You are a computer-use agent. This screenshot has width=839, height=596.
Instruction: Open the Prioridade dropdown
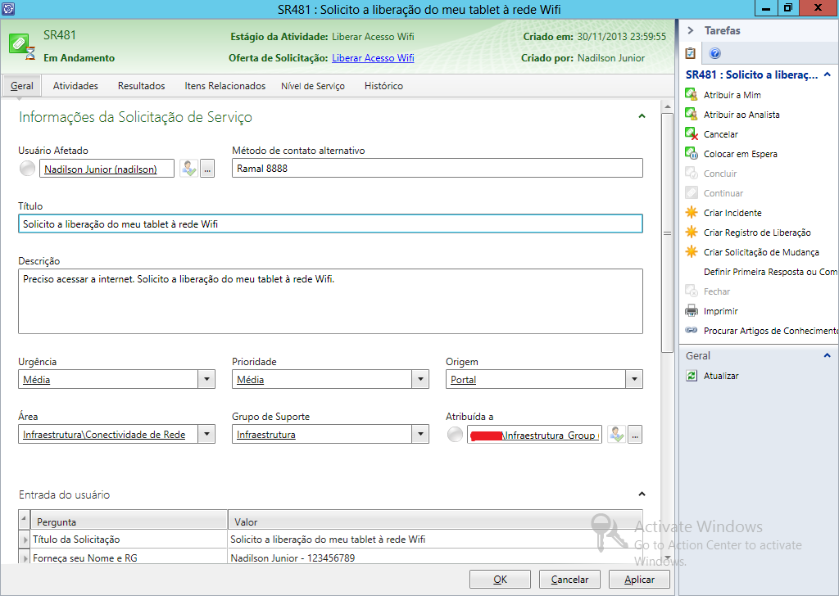pyautogui.click(x=420, y=380)
